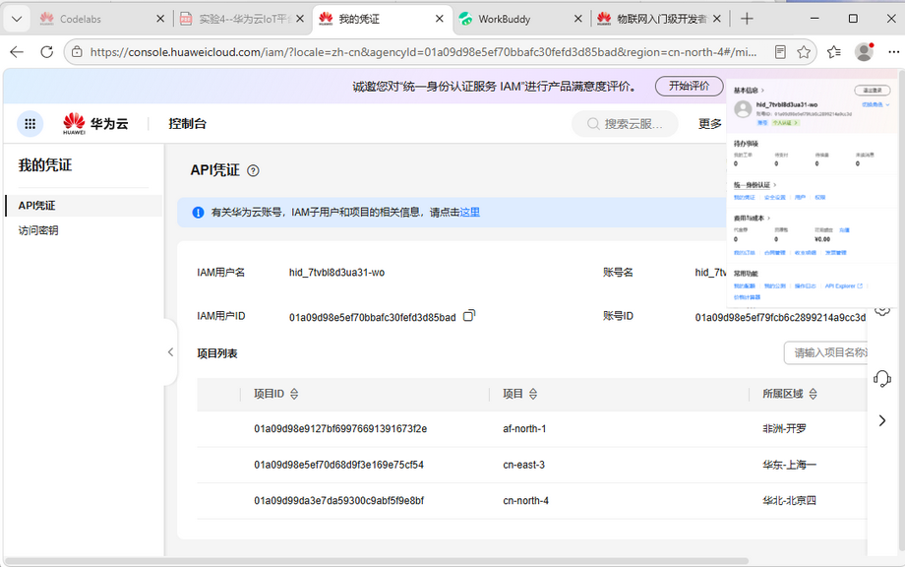
Task: Close the Codelabs tab
Action: (160, 19)
